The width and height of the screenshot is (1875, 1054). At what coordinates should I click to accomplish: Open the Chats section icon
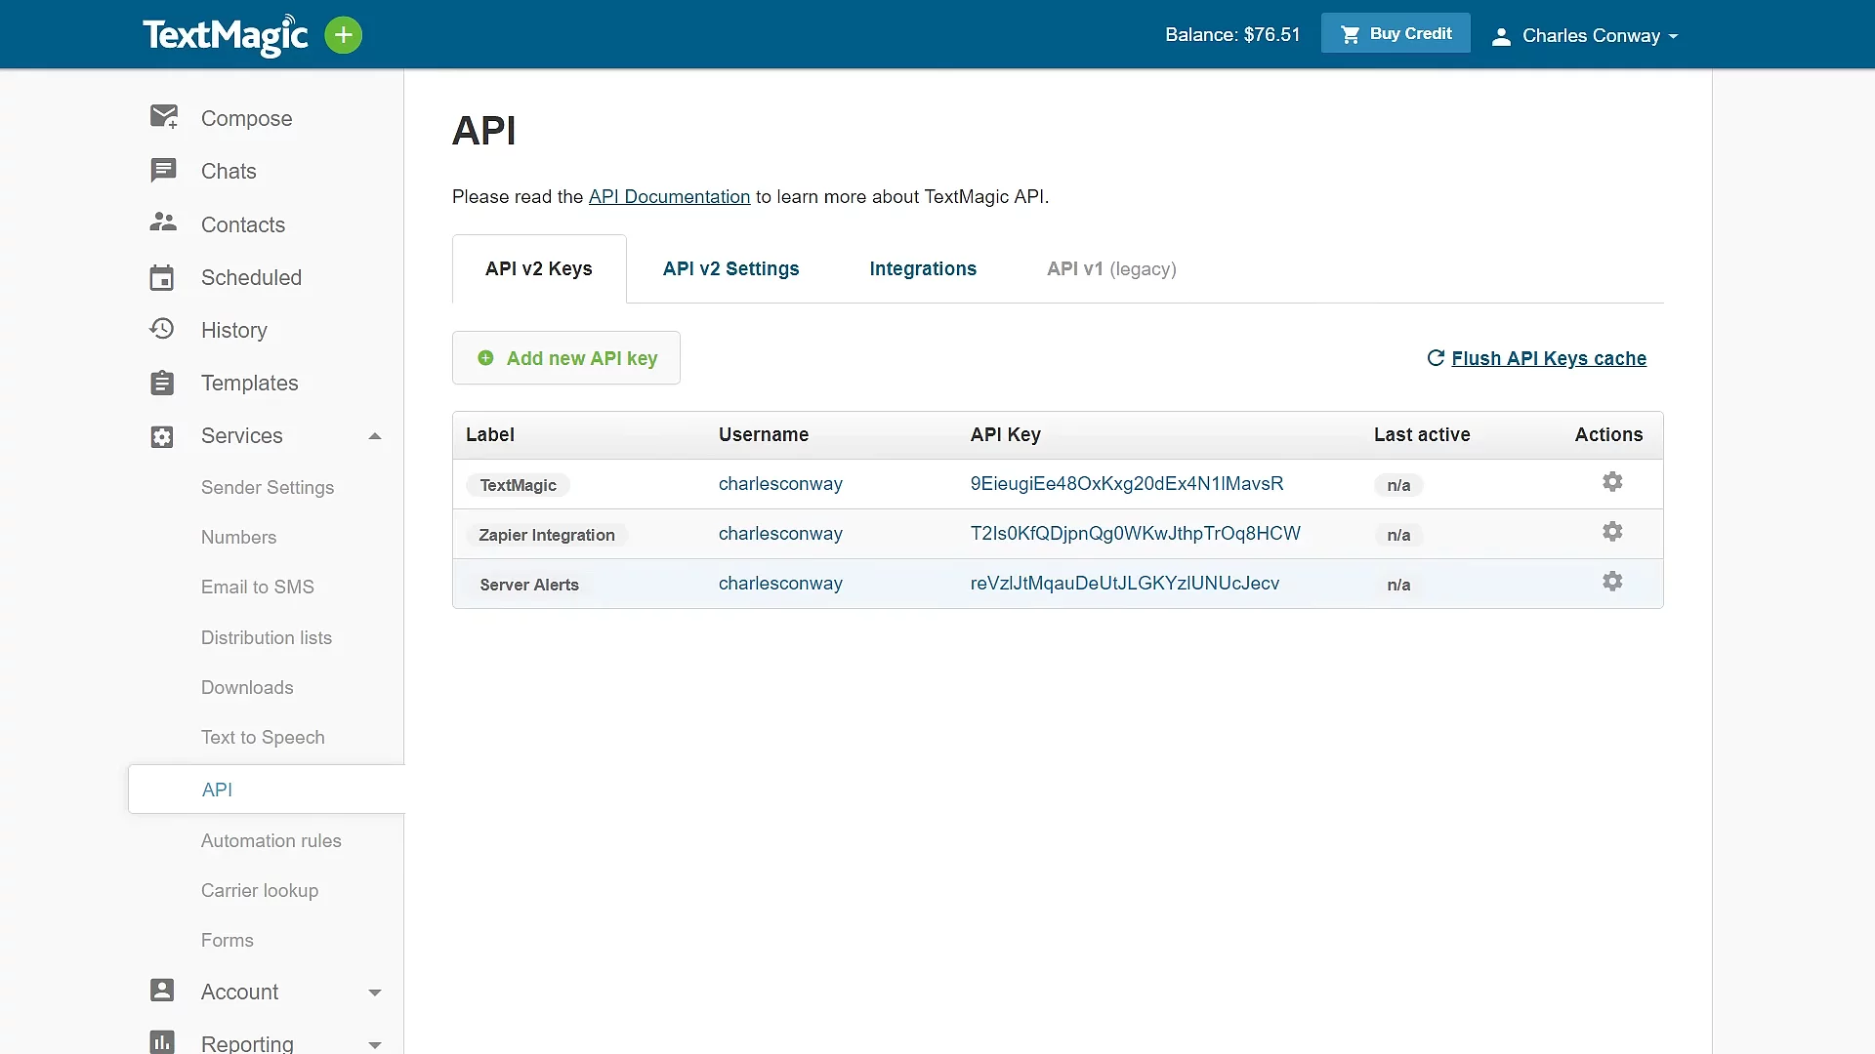coord(163,171)
